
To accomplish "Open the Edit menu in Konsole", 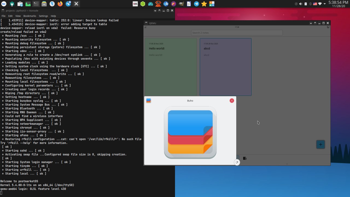I will pos(10,16).
